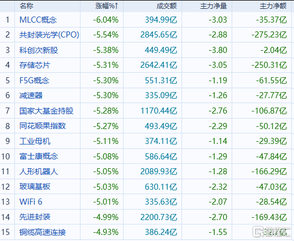Open the 铜缆高速连接 sector
The image size is (294, 241).
(x=42, y=232)
